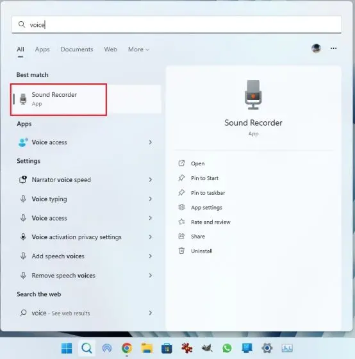
Task: Choose Rate and review
Action: [x=211, y=222]
